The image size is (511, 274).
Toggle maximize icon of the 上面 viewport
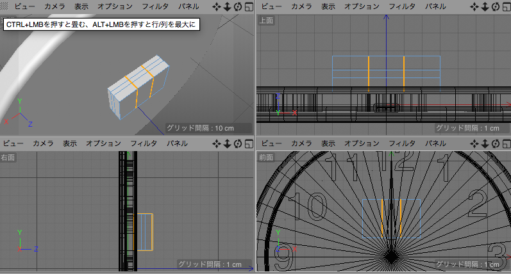(x=507, y=6)
